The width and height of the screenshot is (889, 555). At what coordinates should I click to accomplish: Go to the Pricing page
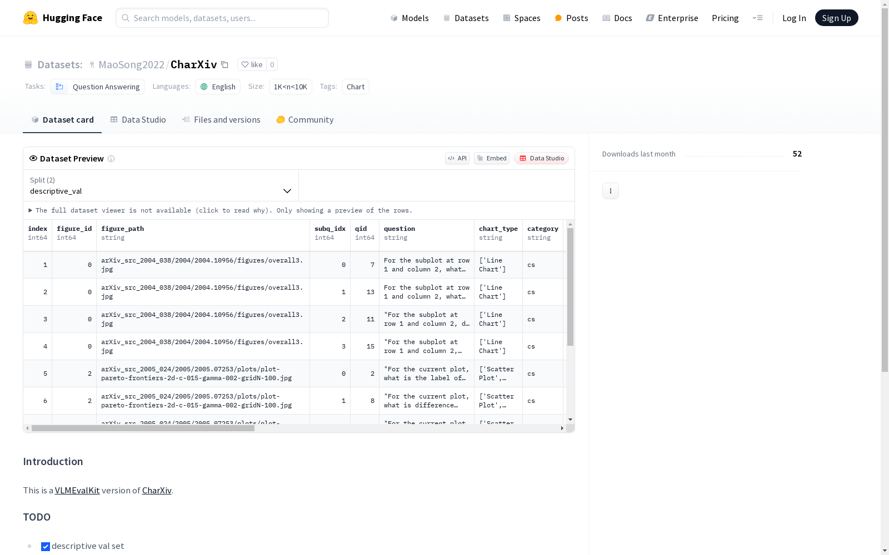[x=725, y=18]
